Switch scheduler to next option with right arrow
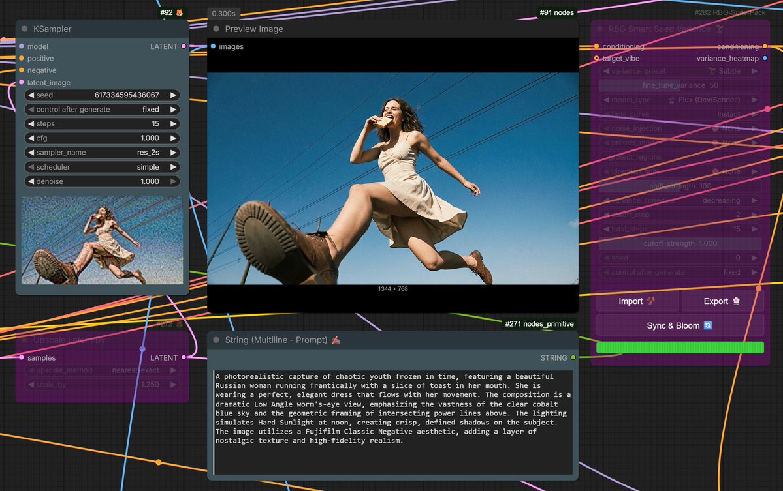Image resolution: width=783 pixels, height=491 pixels. tap(173, 167)
